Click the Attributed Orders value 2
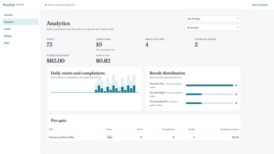Viewport: 274px width, 154px height. coord(196,44)
